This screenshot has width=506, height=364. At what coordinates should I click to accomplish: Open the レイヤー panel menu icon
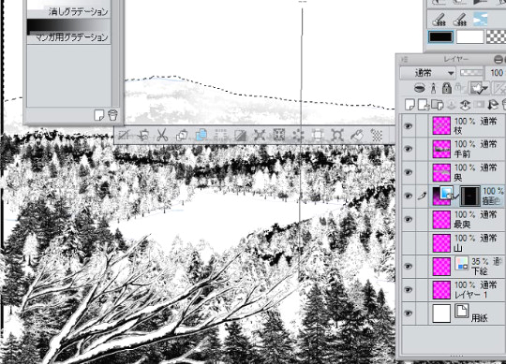tap(405, 59)
